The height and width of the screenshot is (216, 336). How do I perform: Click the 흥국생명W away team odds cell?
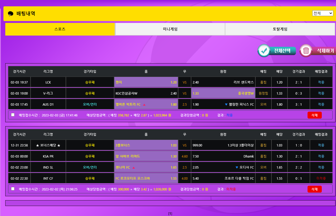coord(223,93)
